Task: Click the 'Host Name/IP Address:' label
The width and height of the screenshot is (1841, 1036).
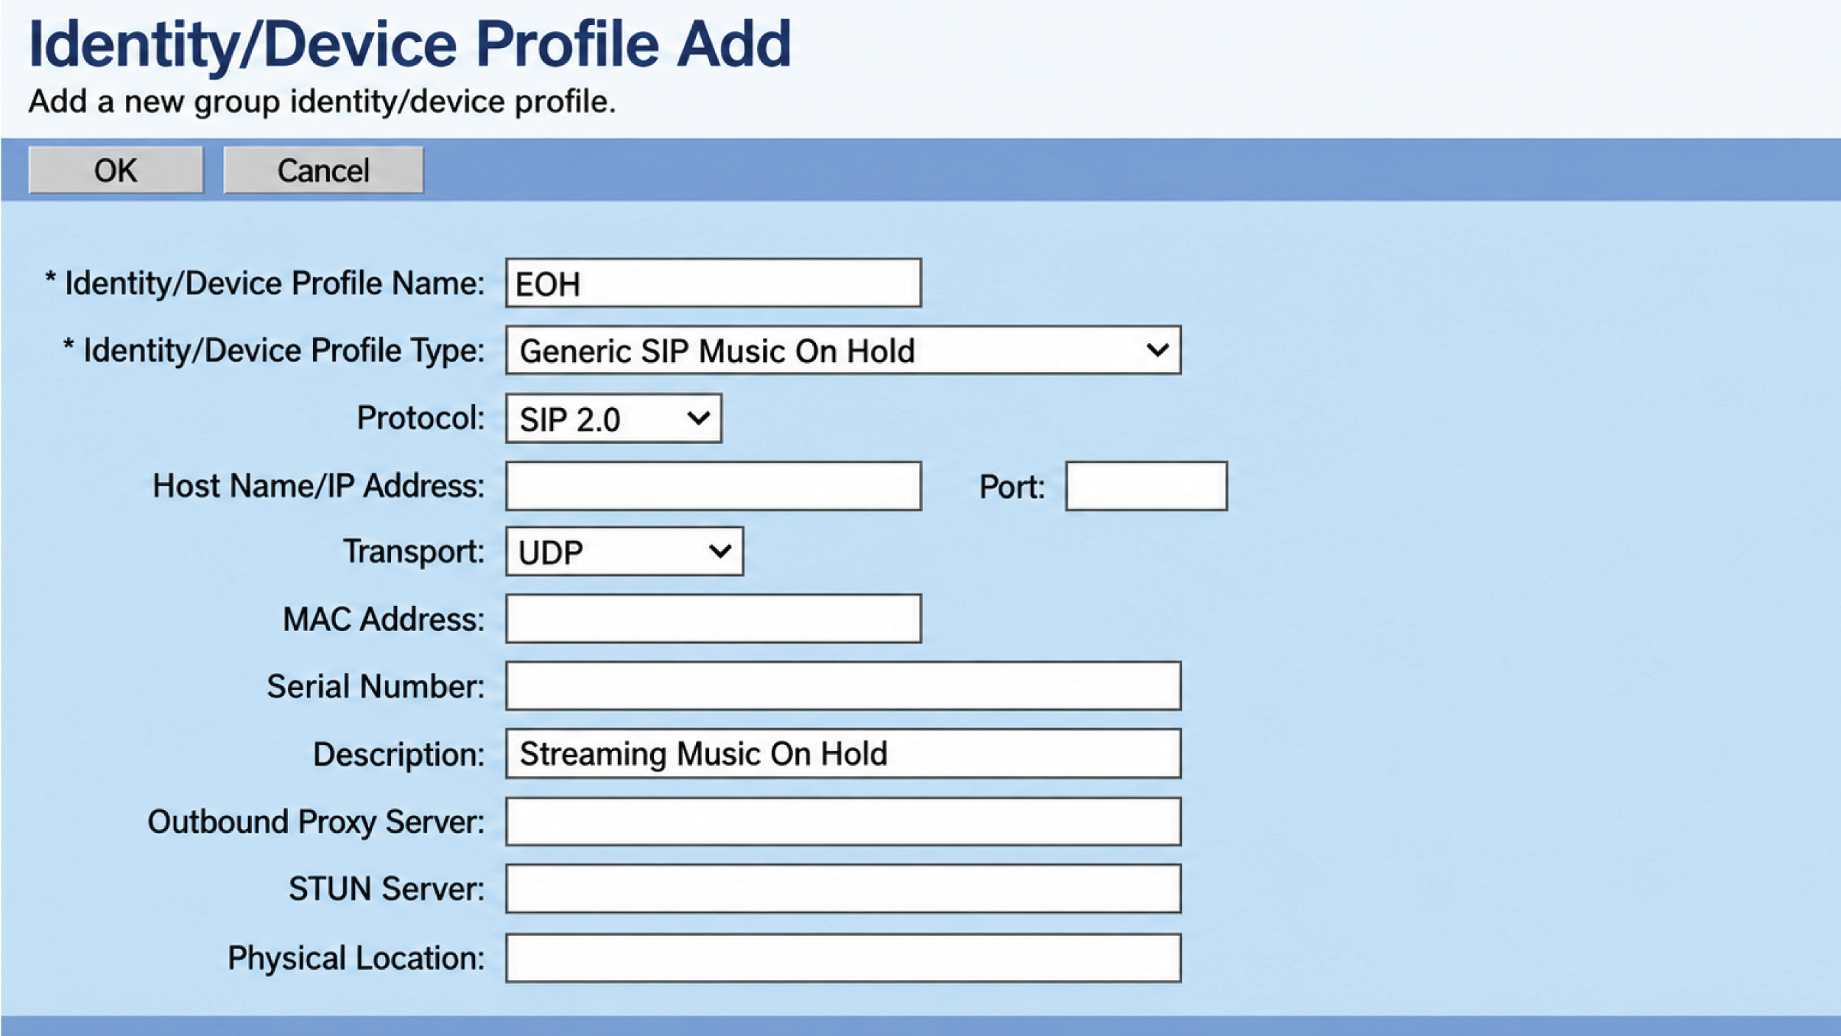Action: click(x=319, y=486)
